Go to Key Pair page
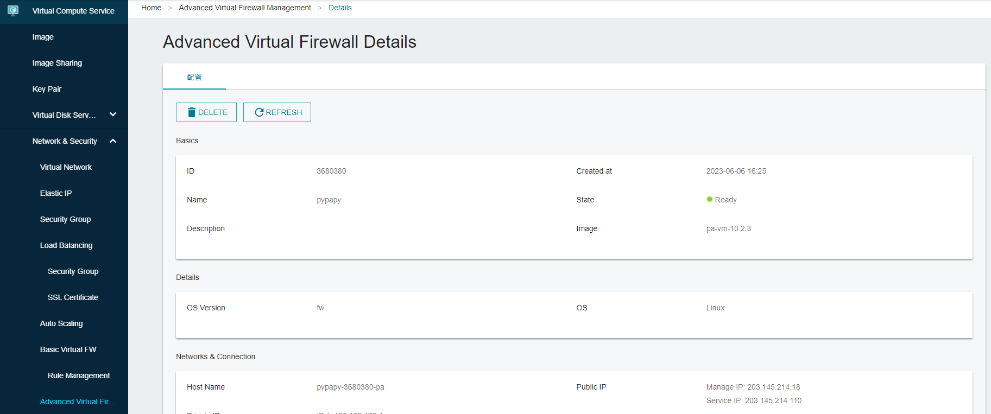 (x=47, y=89)
